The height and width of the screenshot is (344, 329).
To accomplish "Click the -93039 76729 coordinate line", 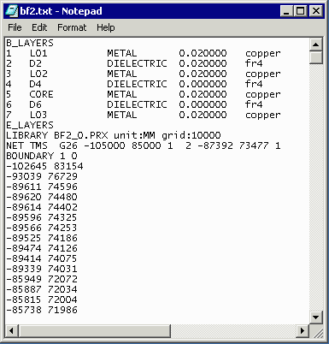I will click(x=42, y=176).
